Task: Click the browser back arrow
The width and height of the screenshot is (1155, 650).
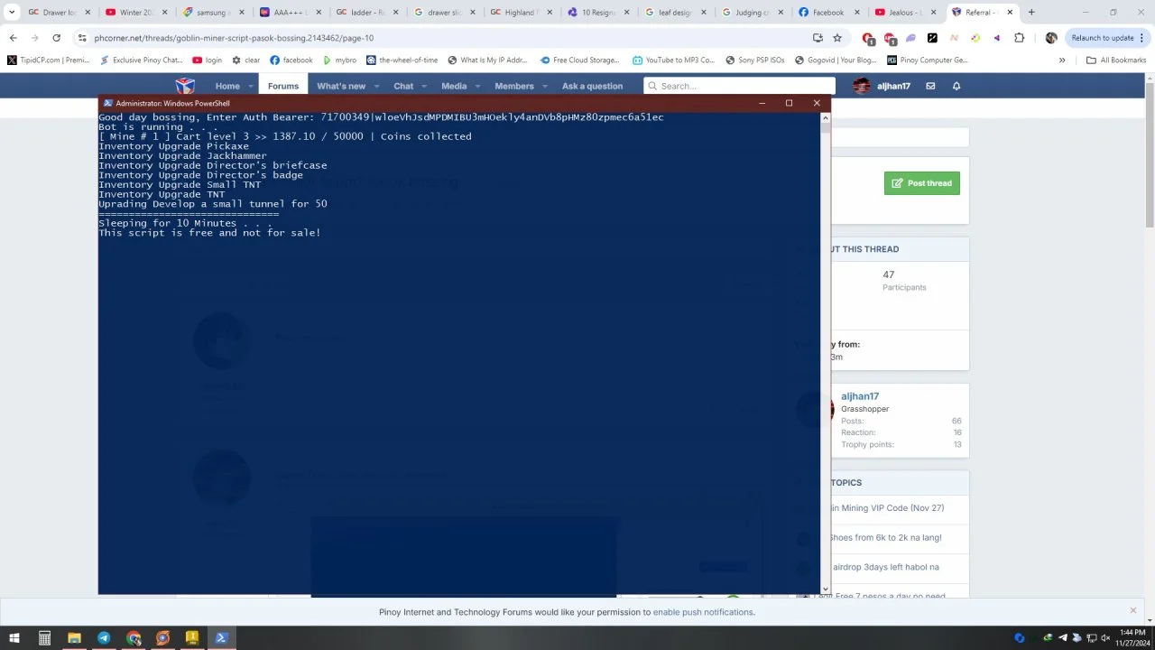Action: point(13,38)
